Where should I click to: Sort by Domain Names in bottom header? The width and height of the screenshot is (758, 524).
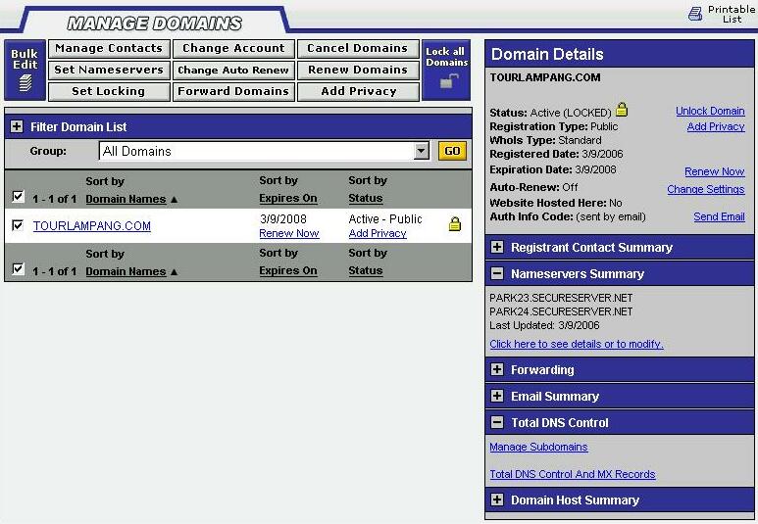pos(126,271)
